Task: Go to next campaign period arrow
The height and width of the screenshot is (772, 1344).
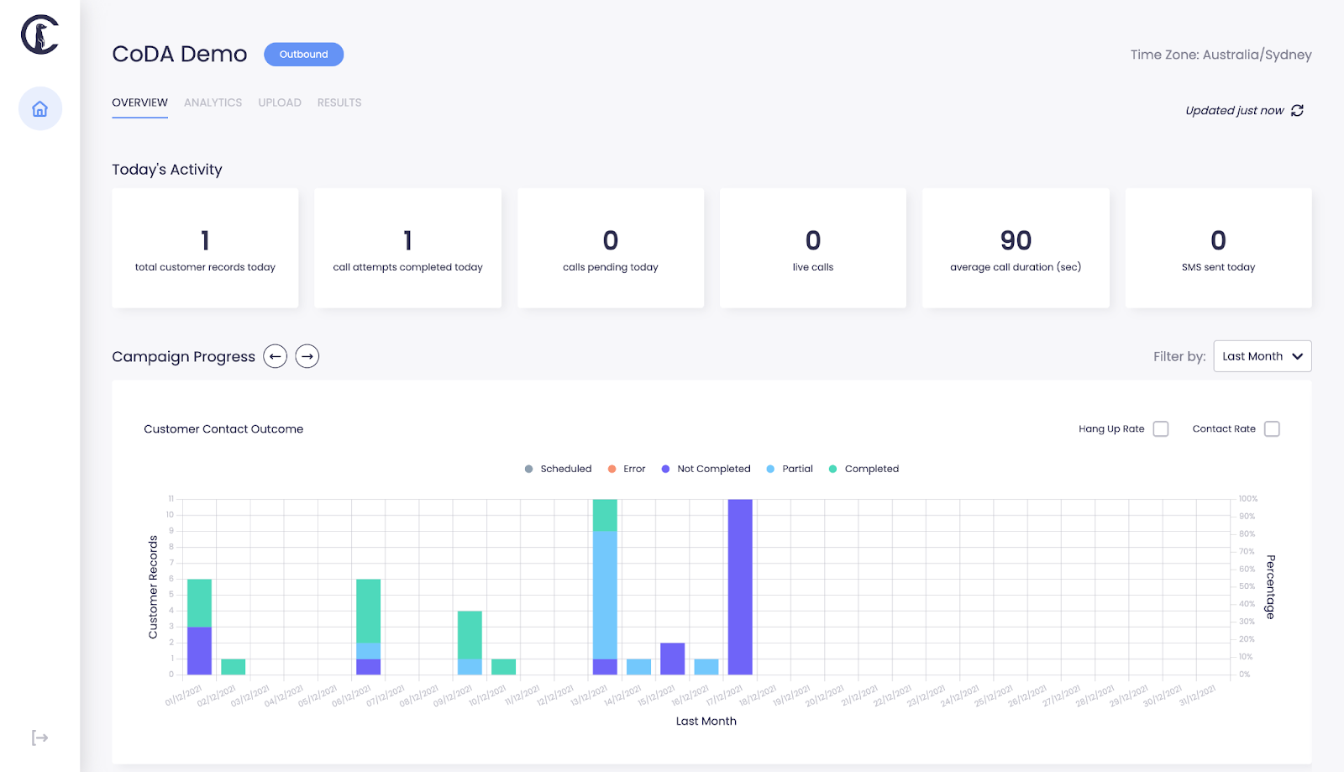Action: click(307, 356)
